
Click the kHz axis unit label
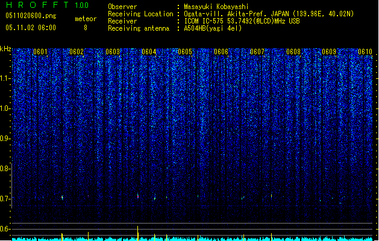(5, 49)
